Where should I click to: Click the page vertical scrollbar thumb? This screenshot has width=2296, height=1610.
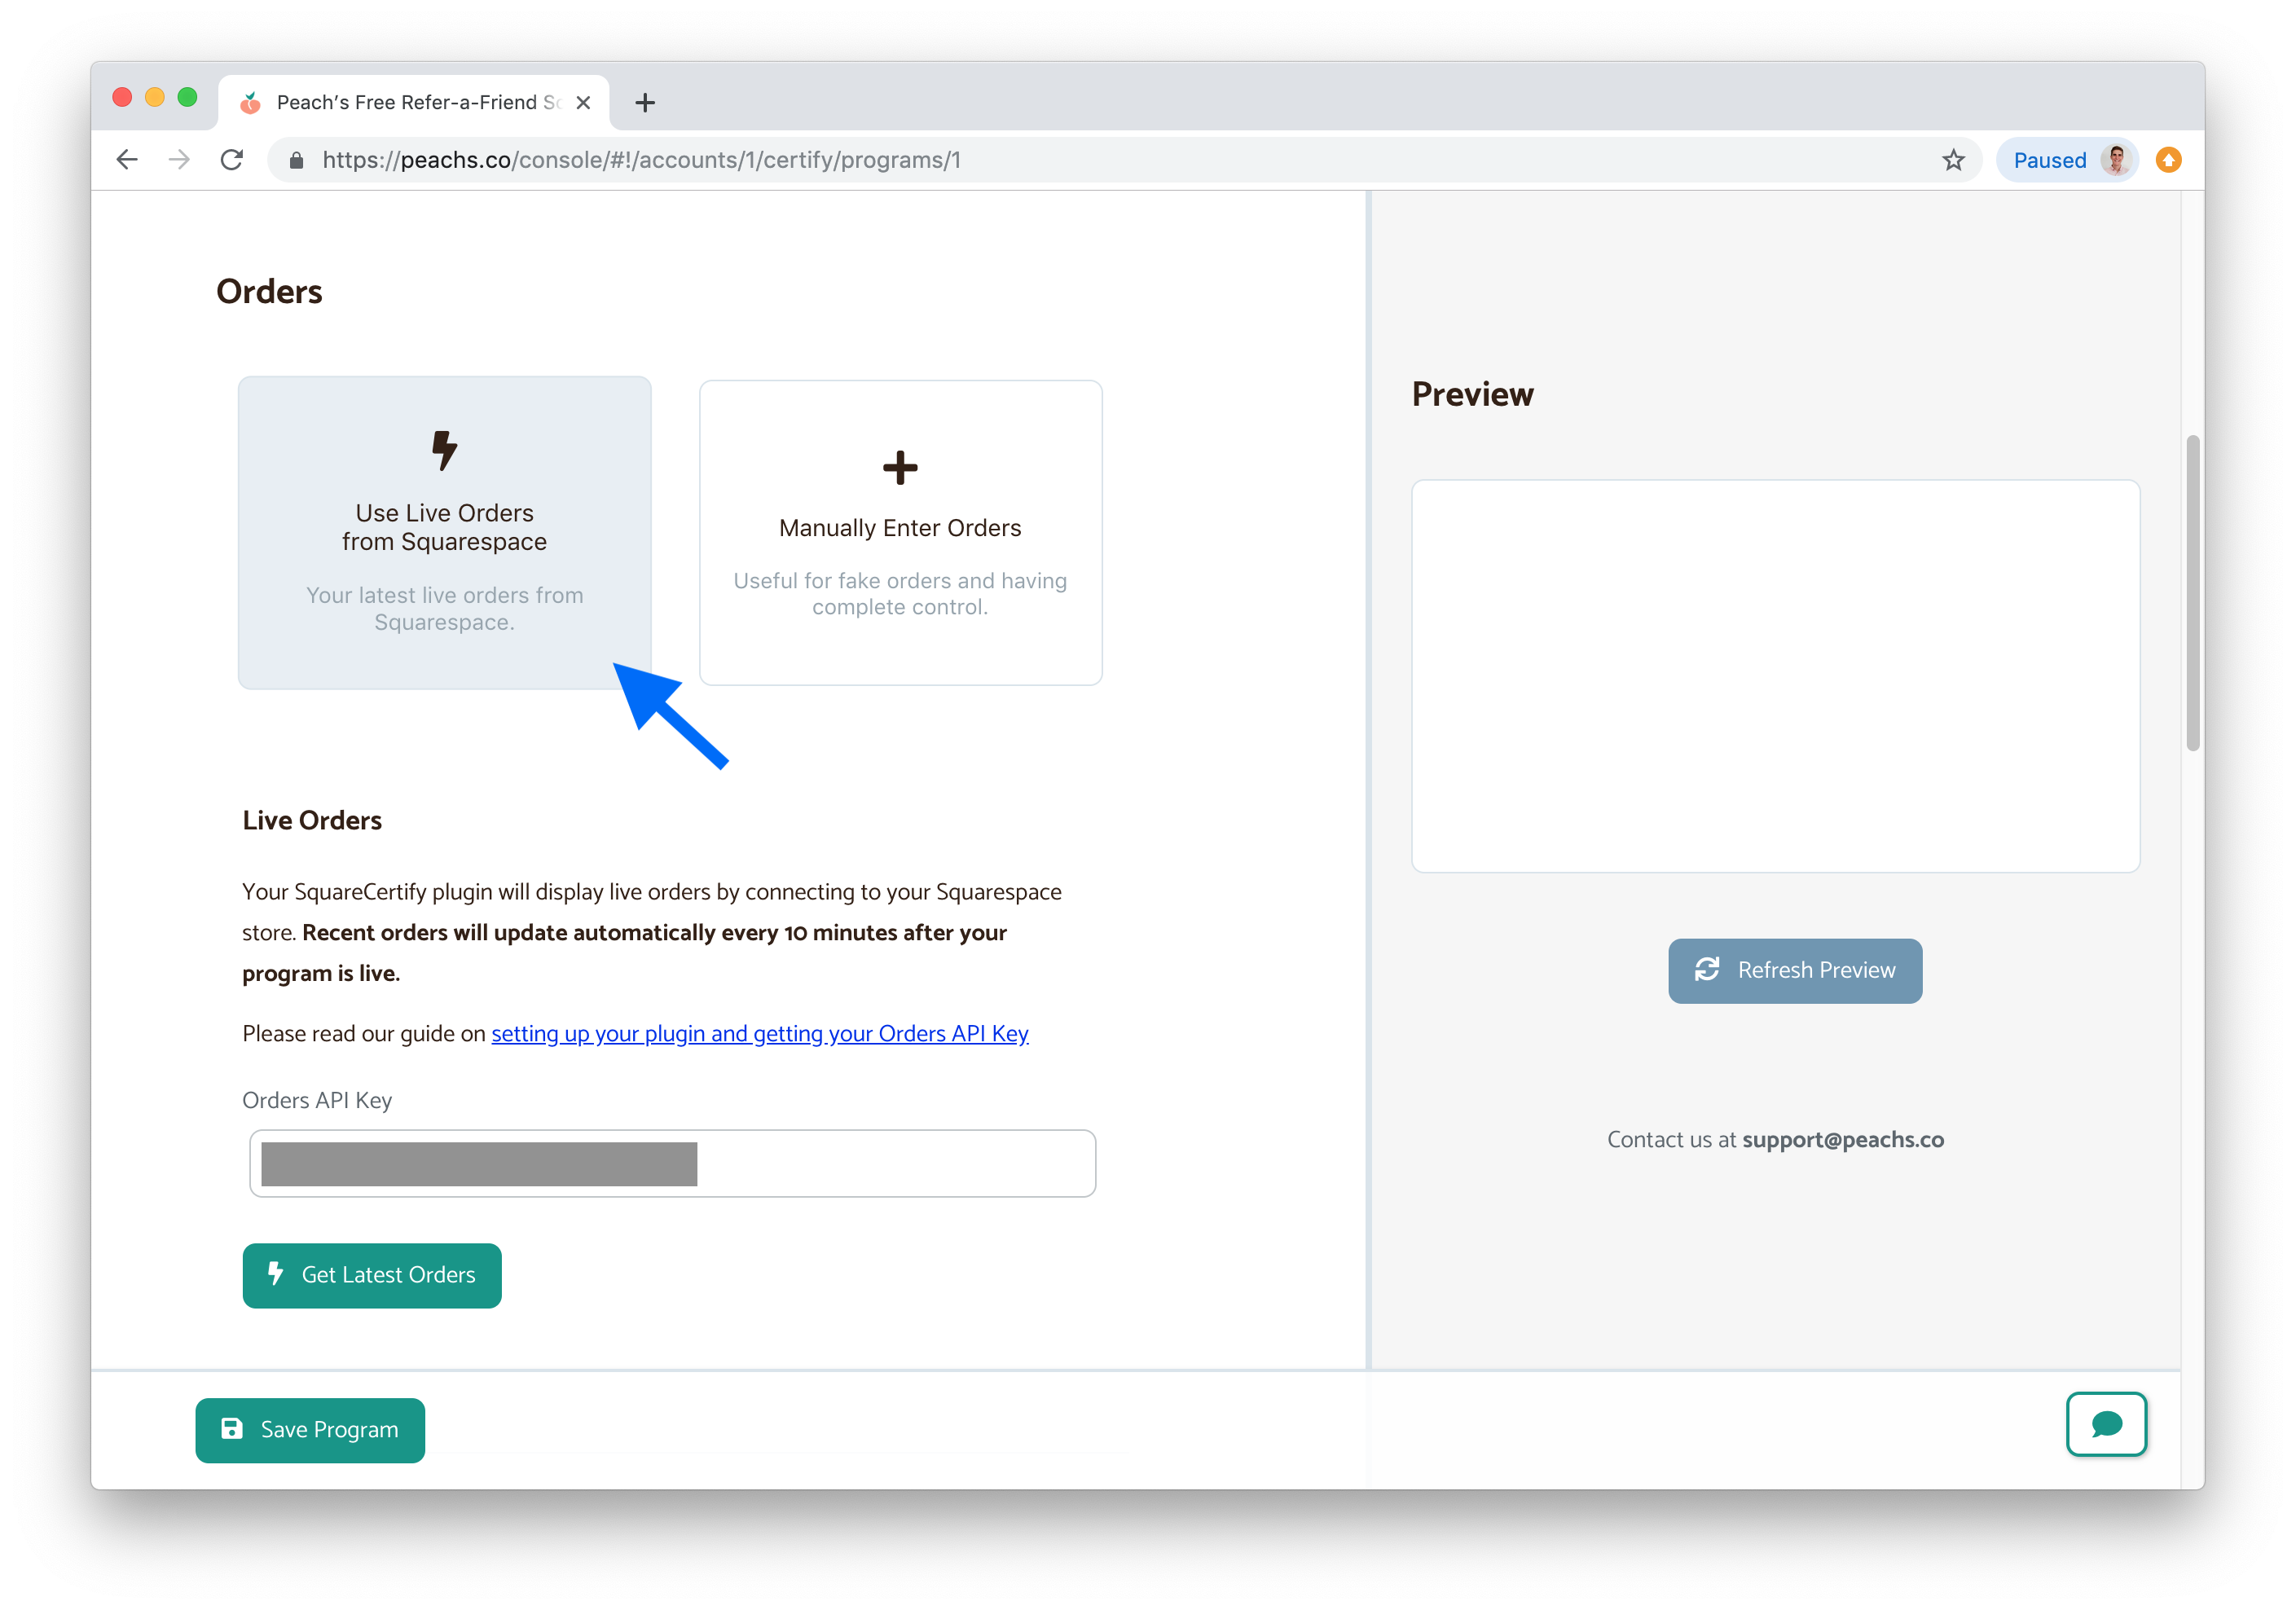point(2192,592)
